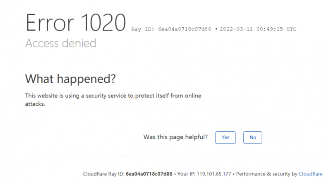Click the Yes button
331x189 pixels.
coord(225,138)
